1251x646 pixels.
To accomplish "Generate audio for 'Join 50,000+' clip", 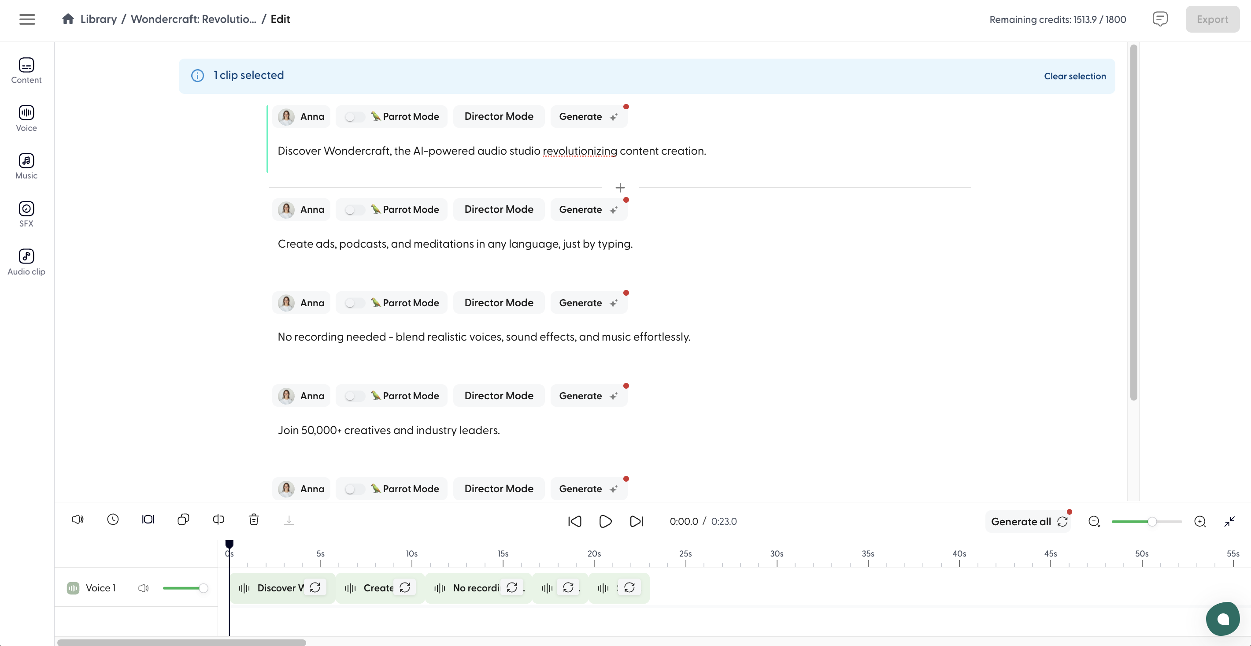I will 588,396.
